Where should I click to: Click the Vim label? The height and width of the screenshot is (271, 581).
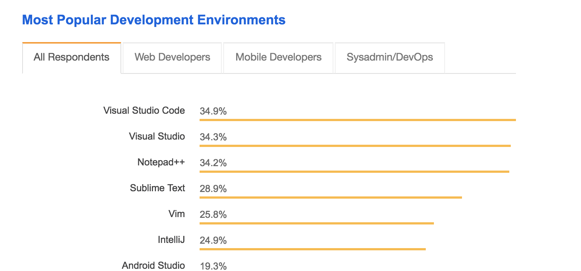click(177, 214)
